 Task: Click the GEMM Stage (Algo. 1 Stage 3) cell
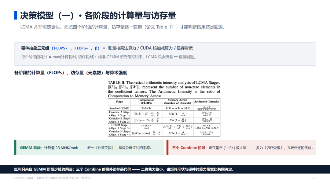pyautogui.click(x=119, y=127)
